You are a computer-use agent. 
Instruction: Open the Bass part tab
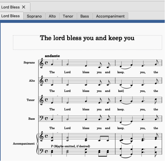coord(85,16)
